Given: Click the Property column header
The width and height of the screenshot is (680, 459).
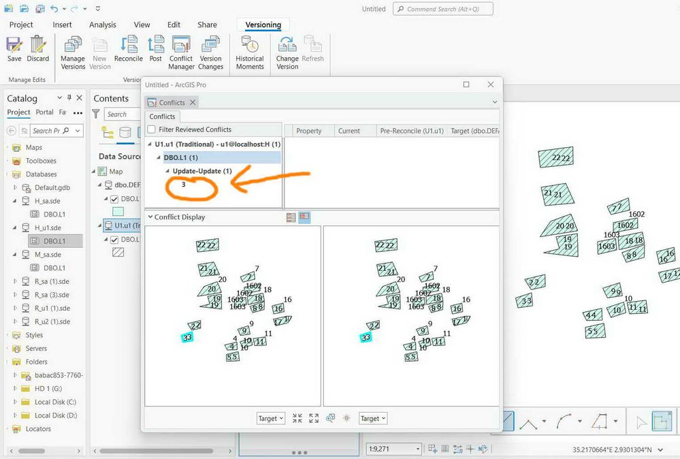Looking at the screenshot, I should (x=309, y=131).
